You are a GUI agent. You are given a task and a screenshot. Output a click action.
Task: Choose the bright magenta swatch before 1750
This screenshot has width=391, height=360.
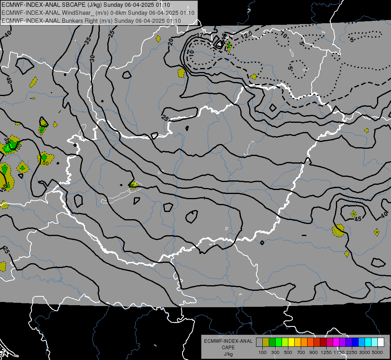336,342
